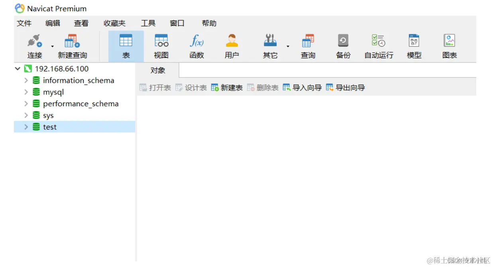Screen dimensions: 493x267
Task: Switch to the 对象 tab
Action: [158, 70]
